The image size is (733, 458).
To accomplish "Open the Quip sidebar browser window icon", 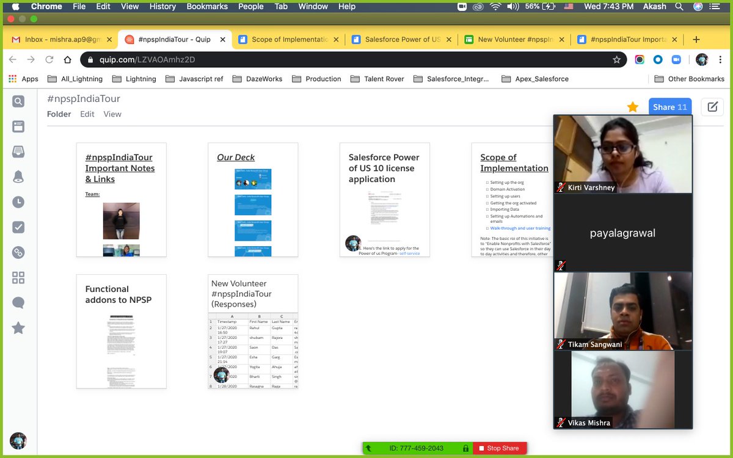I will point(18,126).
